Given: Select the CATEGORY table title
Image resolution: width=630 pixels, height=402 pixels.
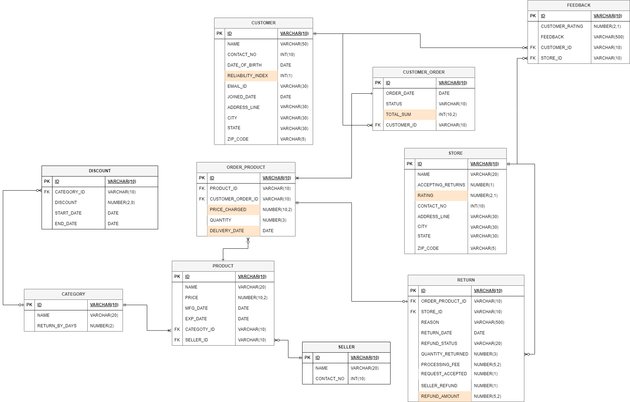Looking at the screenshot, I should (x=73, y=294).
